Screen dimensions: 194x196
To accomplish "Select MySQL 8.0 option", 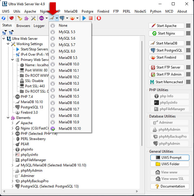I will coord(70,51).
